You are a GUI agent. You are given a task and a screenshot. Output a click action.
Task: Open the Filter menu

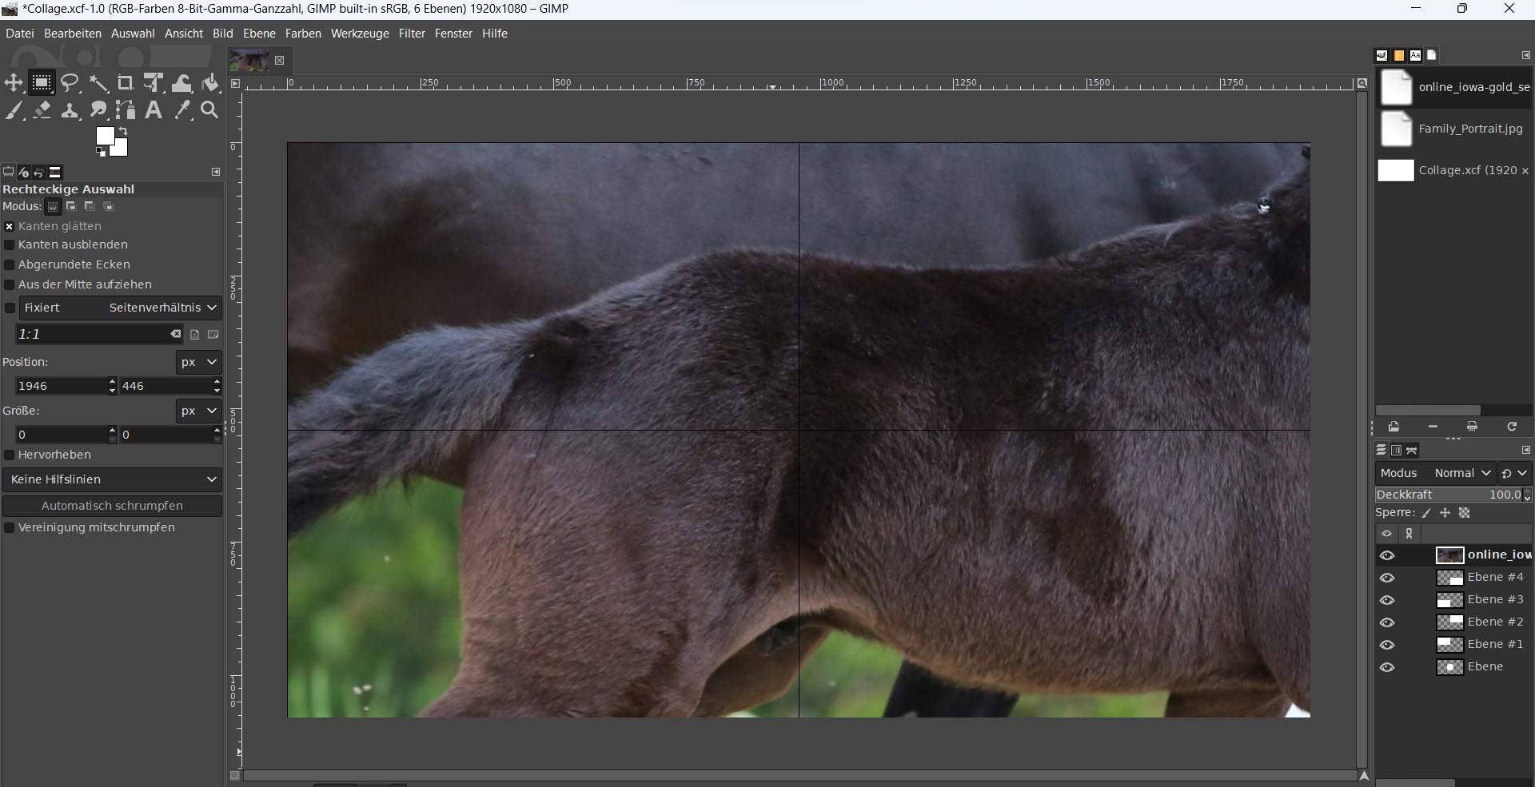click(x=411, y=33)
